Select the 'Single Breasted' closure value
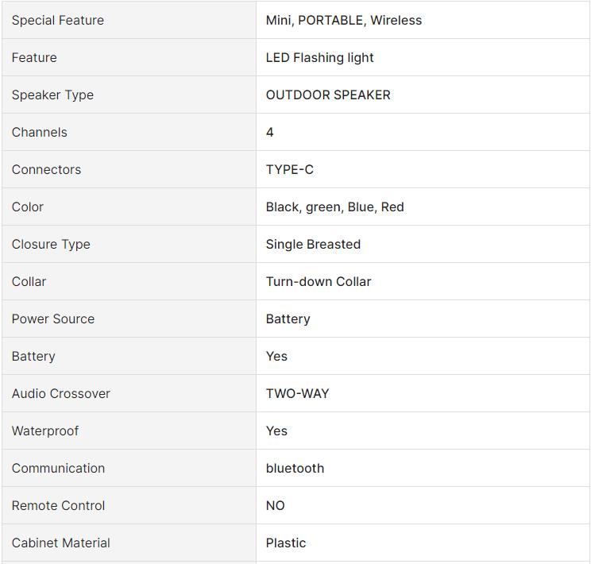 pos(313,244)
